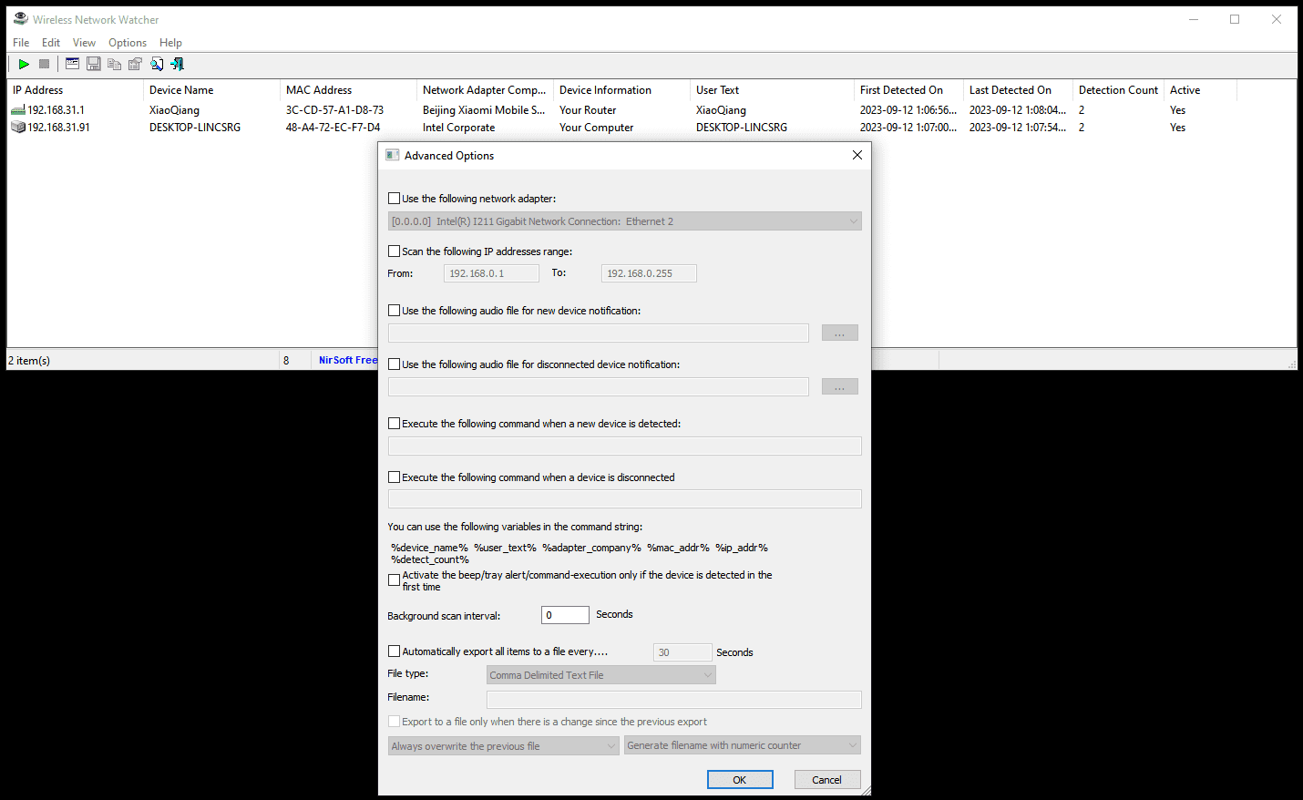Screen dimensions: 1303x800
Task: Toggle 'Activate the beep/tray alert... first time' checkbox
Action: 395,579
